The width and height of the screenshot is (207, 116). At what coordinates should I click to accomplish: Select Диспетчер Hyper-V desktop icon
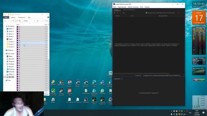(x=94, y=92)
